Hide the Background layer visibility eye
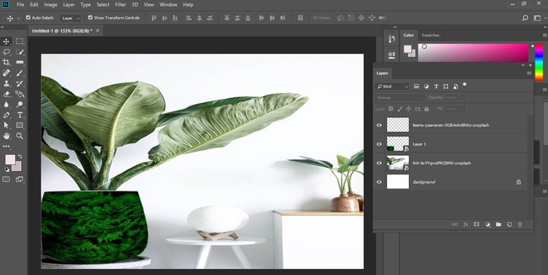Screen dimensions: 548x275 tap(379, 182)
